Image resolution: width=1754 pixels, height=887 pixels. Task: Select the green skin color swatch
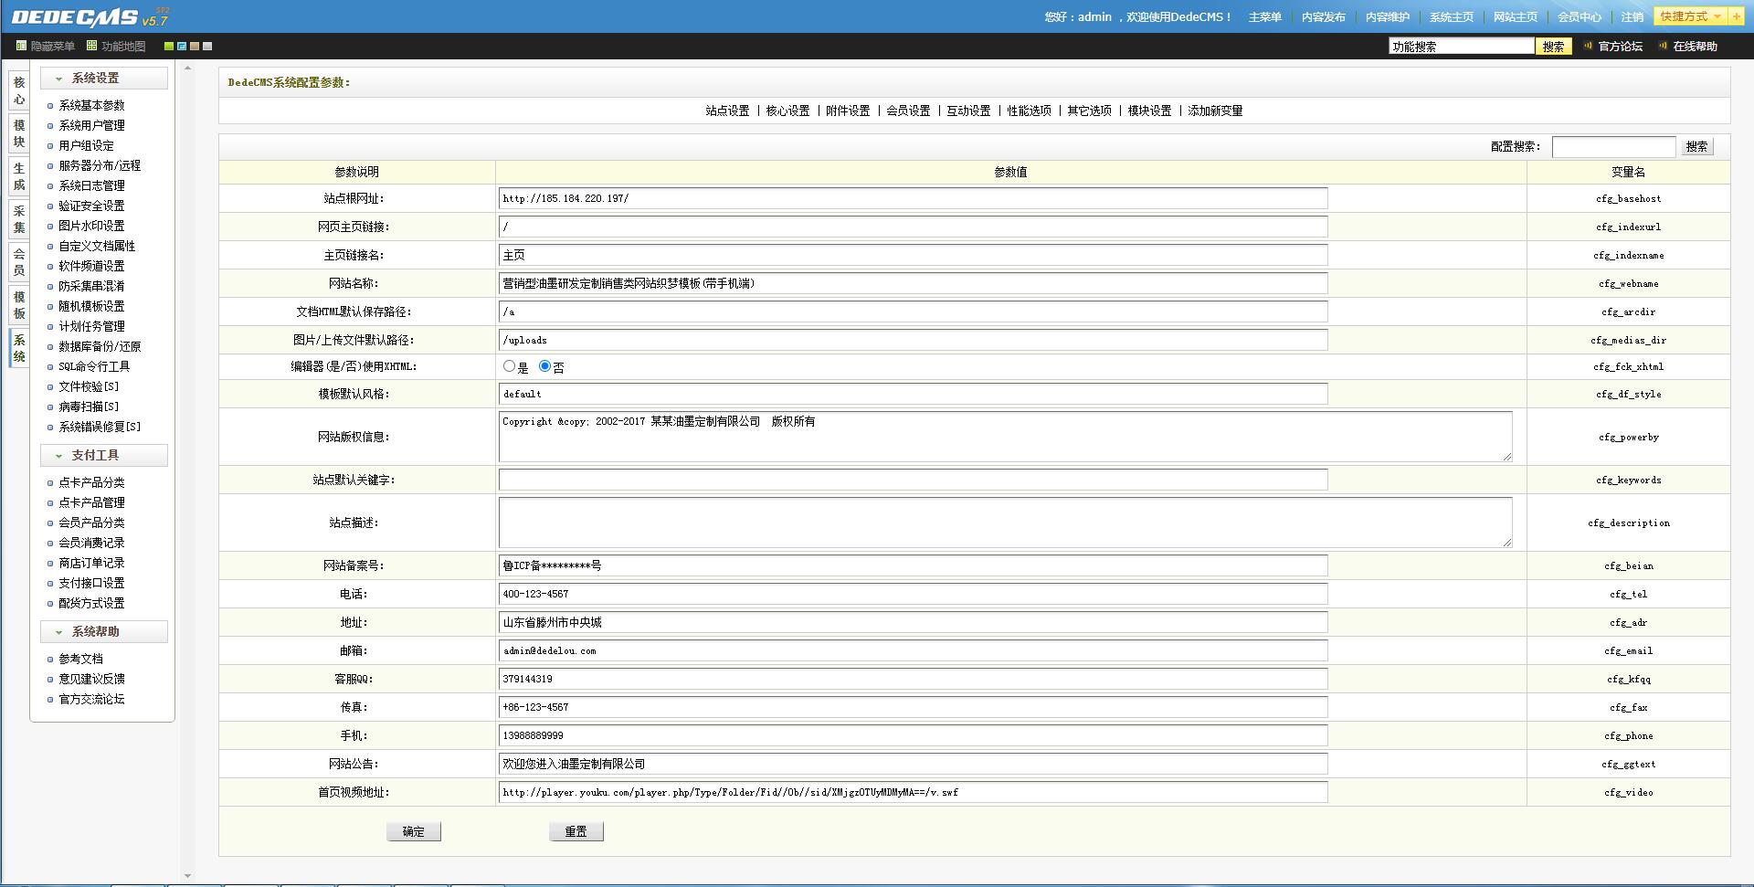coord(169,46)
